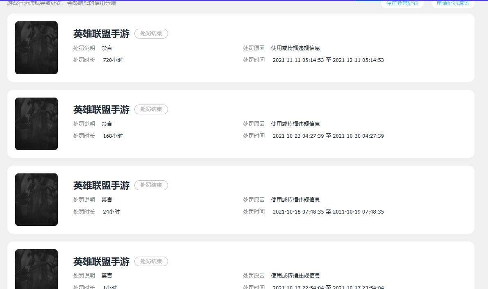The height and width of the screenshot is (289, 488).
Task: Click the 处罚结束 badge on the 2021-10-17 card
Action: (151, 261)
